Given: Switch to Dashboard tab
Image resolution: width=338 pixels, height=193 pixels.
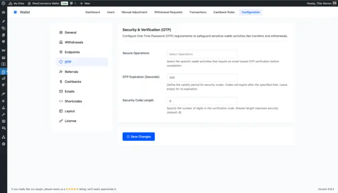Looking at the screenshot, I should [92, 12].
